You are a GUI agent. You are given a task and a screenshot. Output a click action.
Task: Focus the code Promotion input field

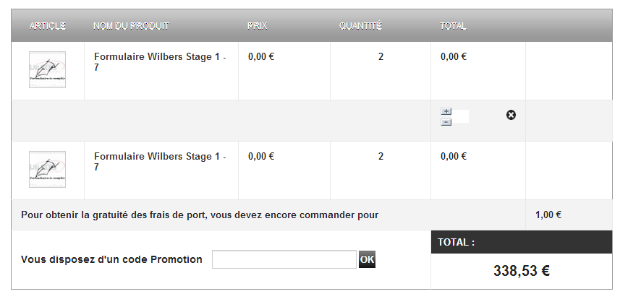(284, 259)
